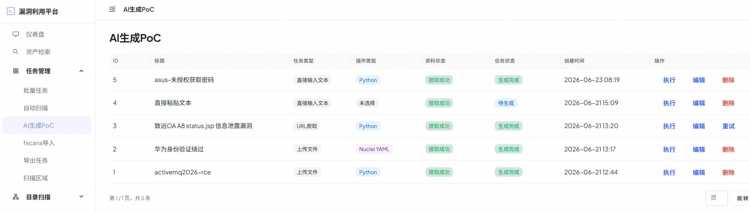This screenshot has width=750, height=213.
Task: Click the URL爬取 task type tag
Action: pos(307,126)
